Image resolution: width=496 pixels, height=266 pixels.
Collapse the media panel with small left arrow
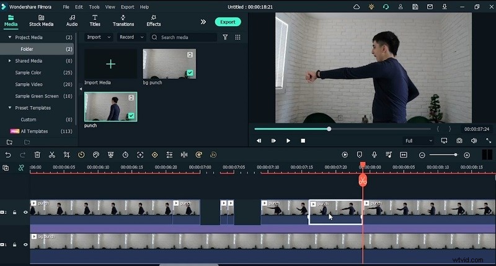click(x=81, y=89)
